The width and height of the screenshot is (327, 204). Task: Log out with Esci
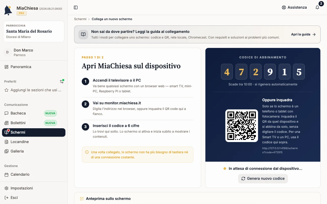[x=34, y=198]
